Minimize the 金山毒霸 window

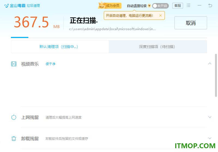pyautogui.click(x=199, y=5)
